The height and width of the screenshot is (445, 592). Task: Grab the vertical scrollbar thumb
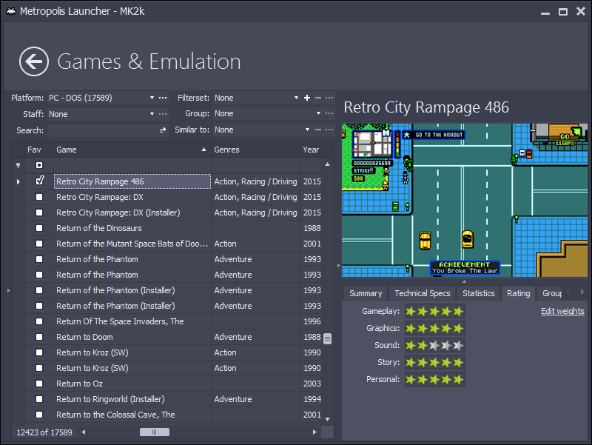pos(327,338)
